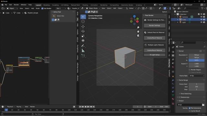This screenshot has width=207, height=116.
Task: Click Create/Reset Material under Default Pixel Art
Action: point(155,38)
